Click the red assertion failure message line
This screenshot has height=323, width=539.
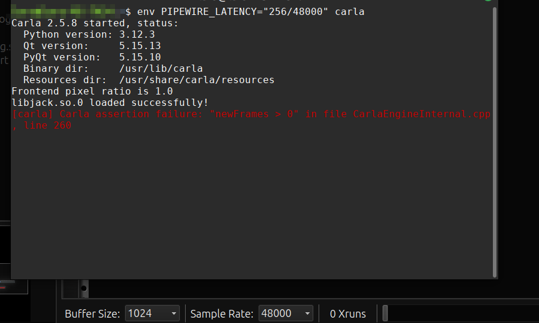[251, 114]
